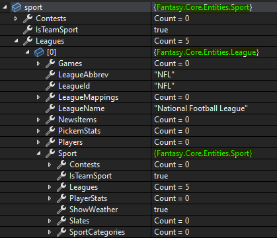This screenshot has width=277, height=238.
Task: Click the Count = 0 value for NewsItems
Action: [172, 120]
